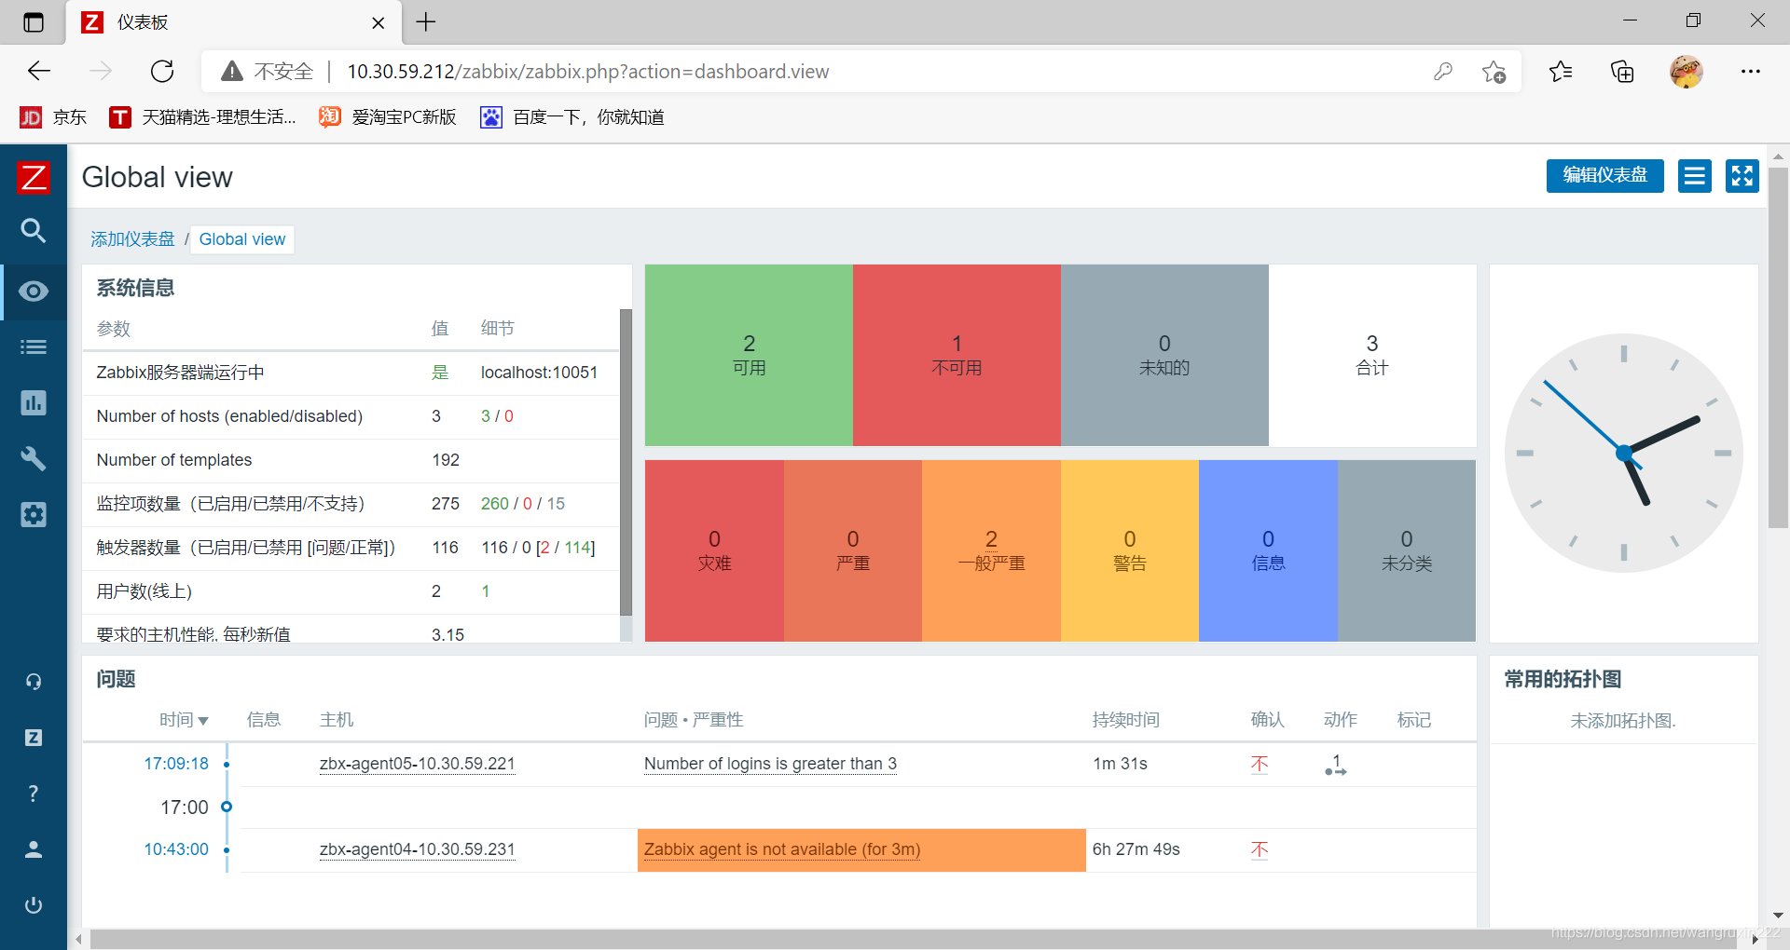
Task: Close the 仪表板 browser tab
Action: coord(379,22)
